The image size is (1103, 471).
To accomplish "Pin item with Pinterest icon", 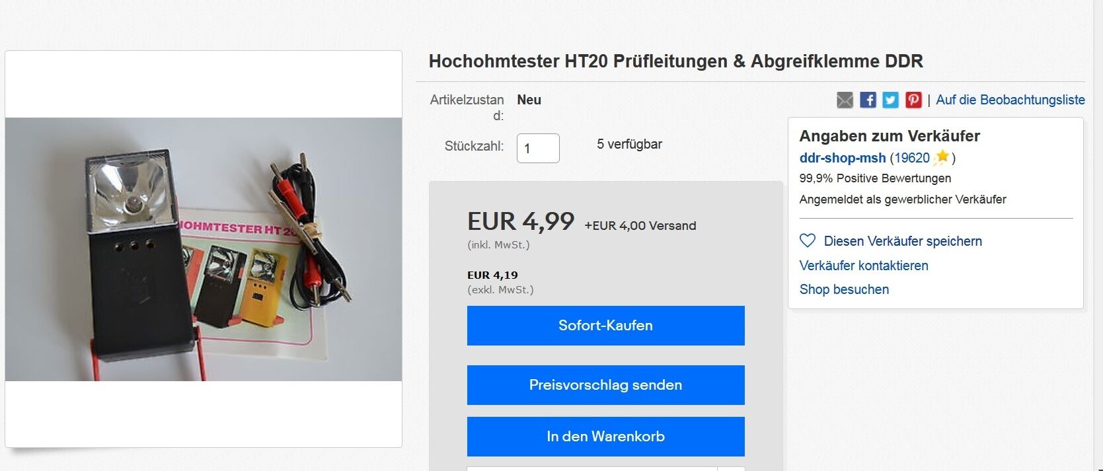I will pos(913,100).
